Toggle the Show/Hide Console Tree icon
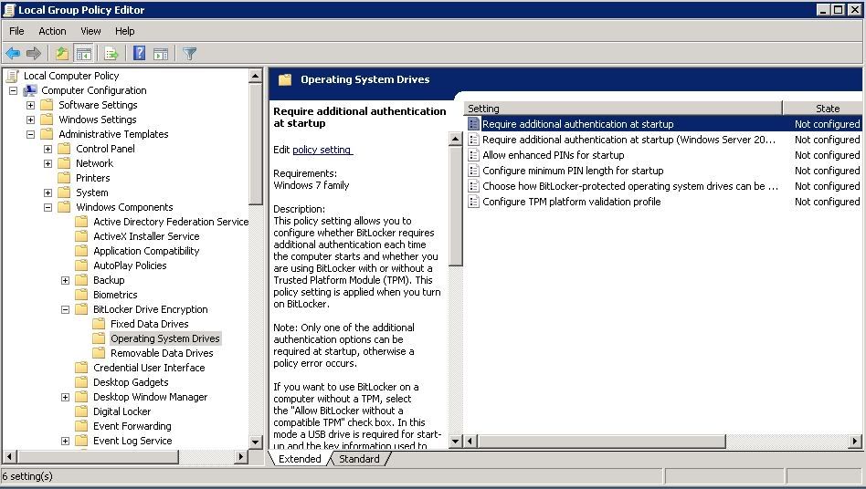The image size is (866, 489). coord(84,54)
